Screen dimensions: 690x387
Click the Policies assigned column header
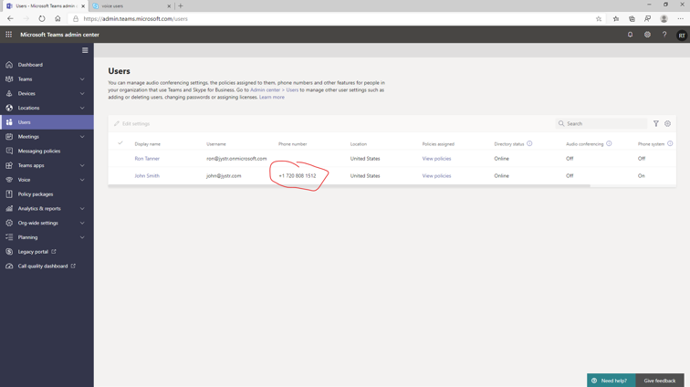pyautogui.click(x=438, y=144)
